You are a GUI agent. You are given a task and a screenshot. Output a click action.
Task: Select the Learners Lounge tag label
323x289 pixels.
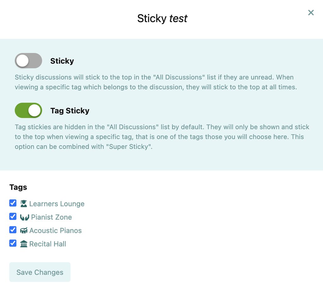click(57, 204)
